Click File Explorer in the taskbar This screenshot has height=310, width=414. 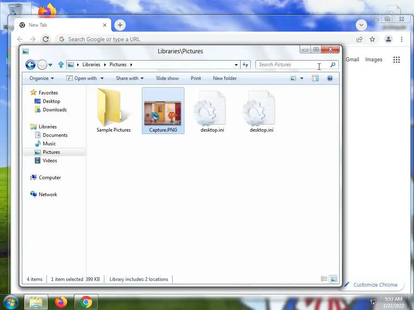coord(36,302)
